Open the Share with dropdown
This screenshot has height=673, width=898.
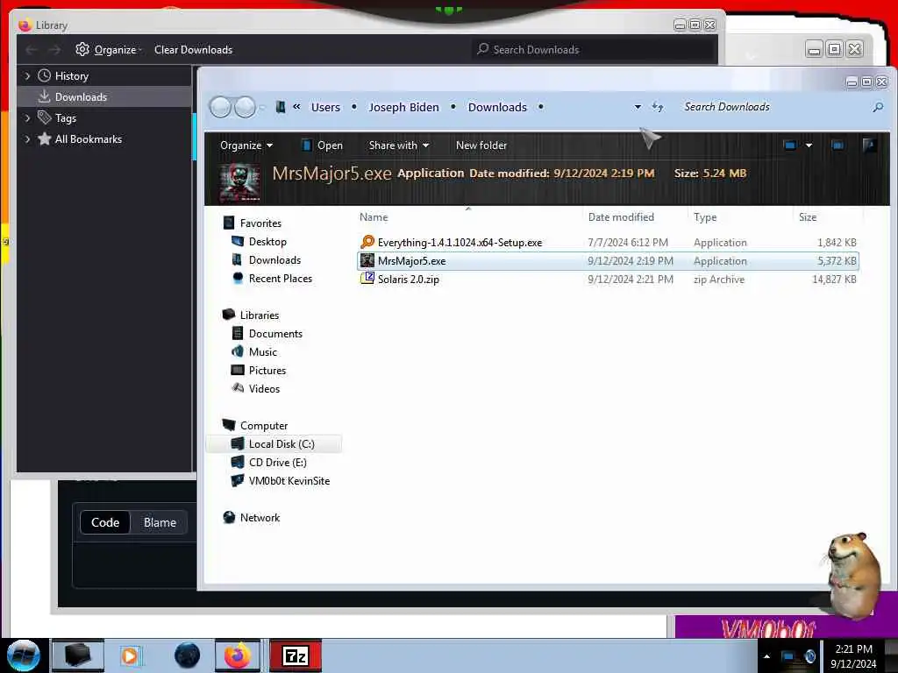[x=399, y=145]
